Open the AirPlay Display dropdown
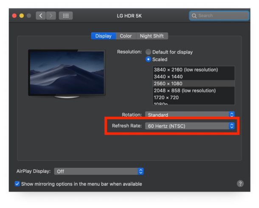The image size is (259, 208). coord(99,171)
